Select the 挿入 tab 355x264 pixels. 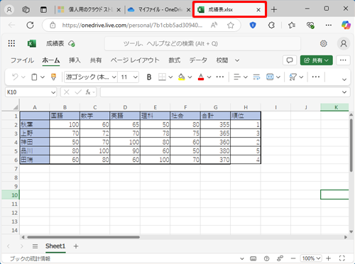(75, 60)
